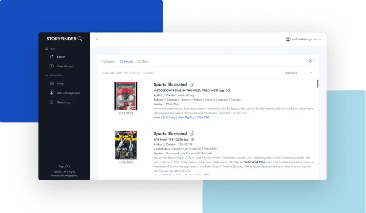
Task: Click the 'Mark Mulvoy' author text
Action: pyautogui.click(x=186, y=95)
